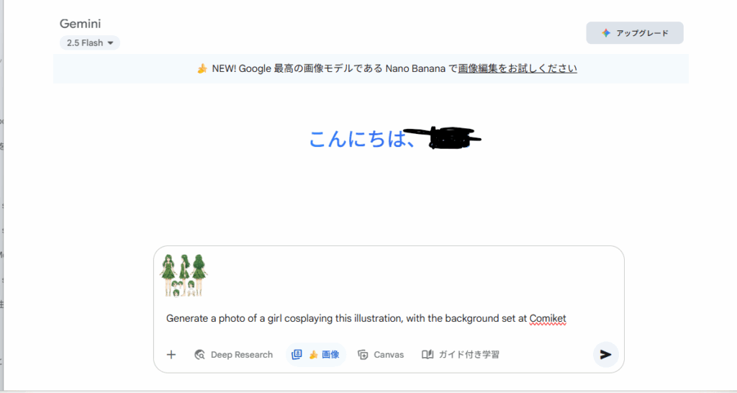
Task: Open the attached green-haired character thumbnail
Action: click(184, 275)
